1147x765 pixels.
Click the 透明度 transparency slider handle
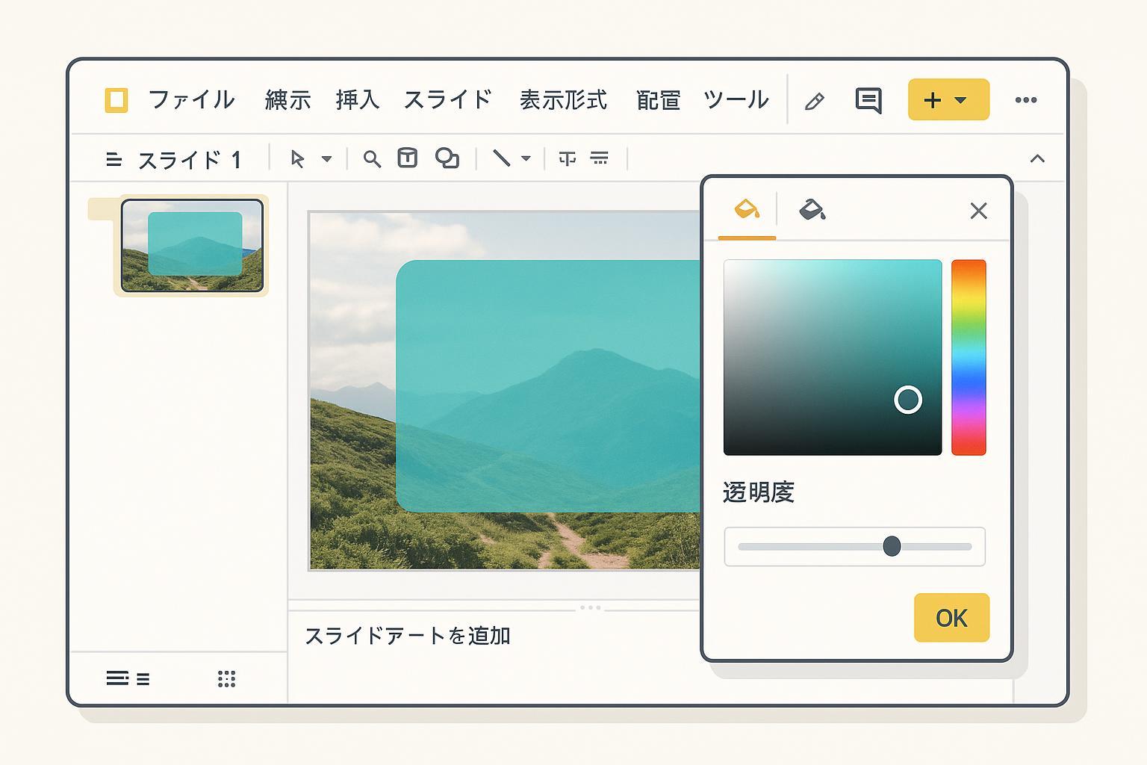892,546
